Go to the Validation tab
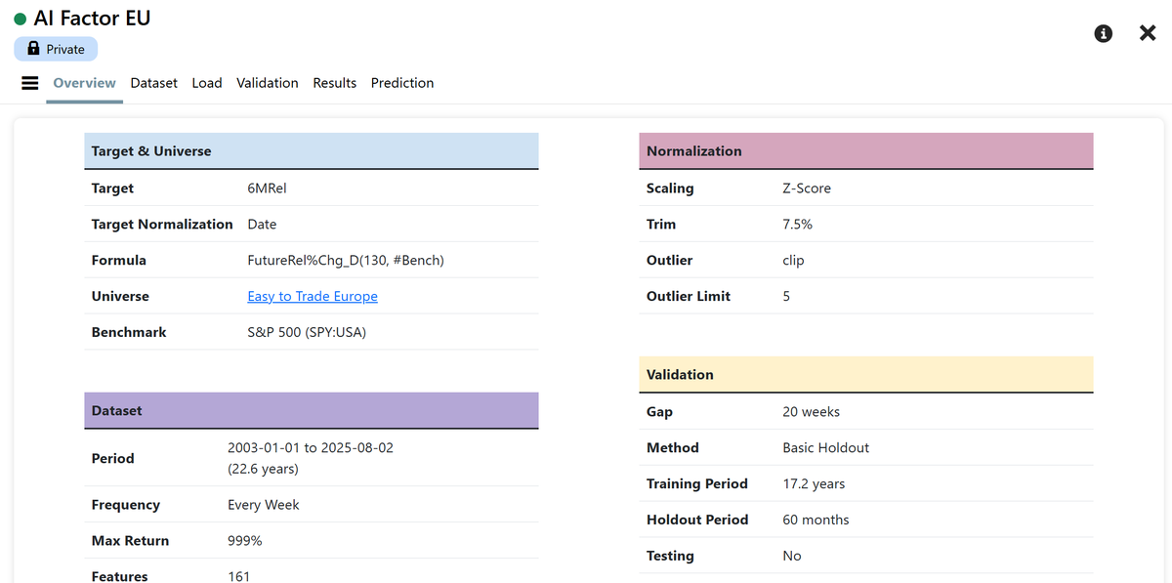The height and width of the screenshot is (583, 1172). point(268,83)
